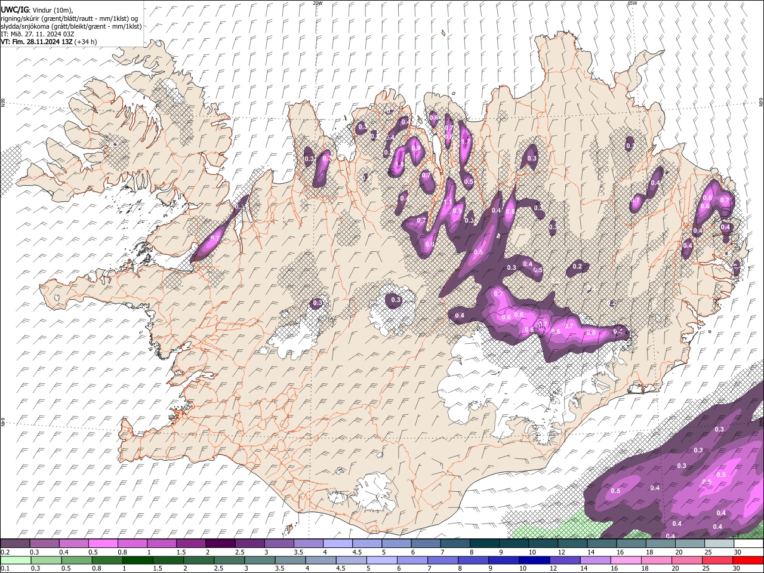Click the bright pink 0.5 swatch in upper legend
Viewport: 764px width, 573px height.
point(103,544)
